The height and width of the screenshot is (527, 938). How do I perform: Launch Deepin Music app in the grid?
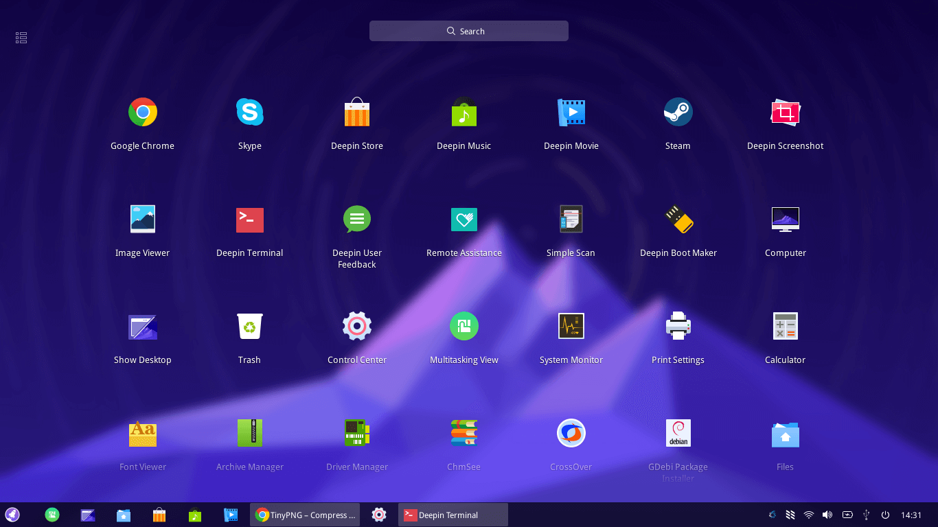(x=464, y=113)
